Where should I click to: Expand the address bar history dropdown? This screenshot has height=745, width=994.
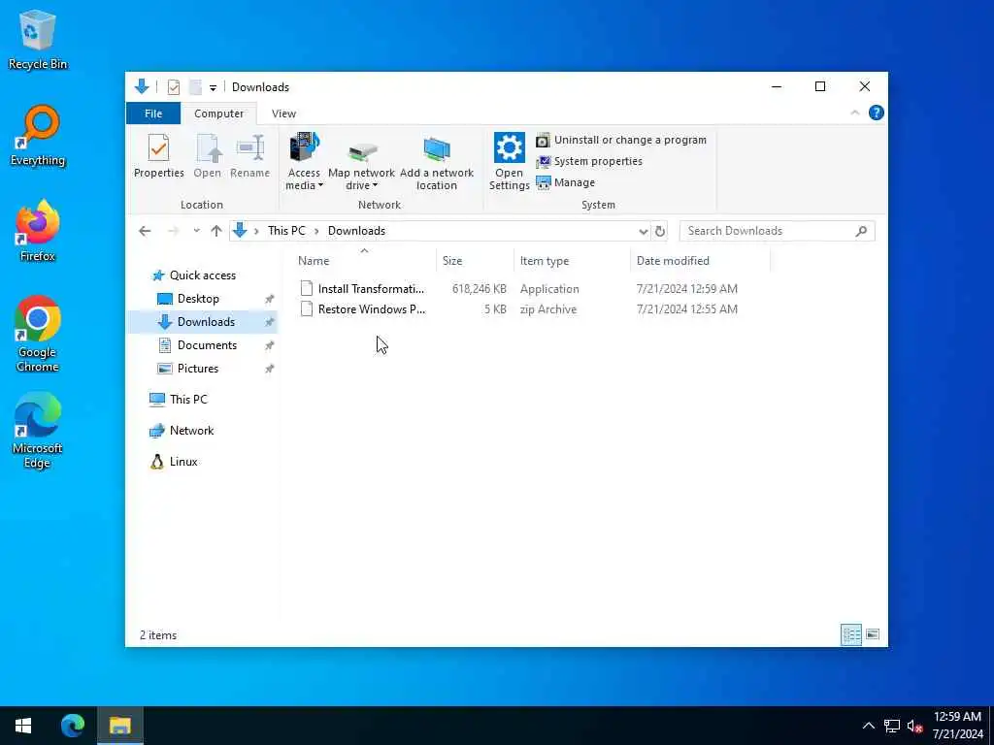(x=643, y=231)
